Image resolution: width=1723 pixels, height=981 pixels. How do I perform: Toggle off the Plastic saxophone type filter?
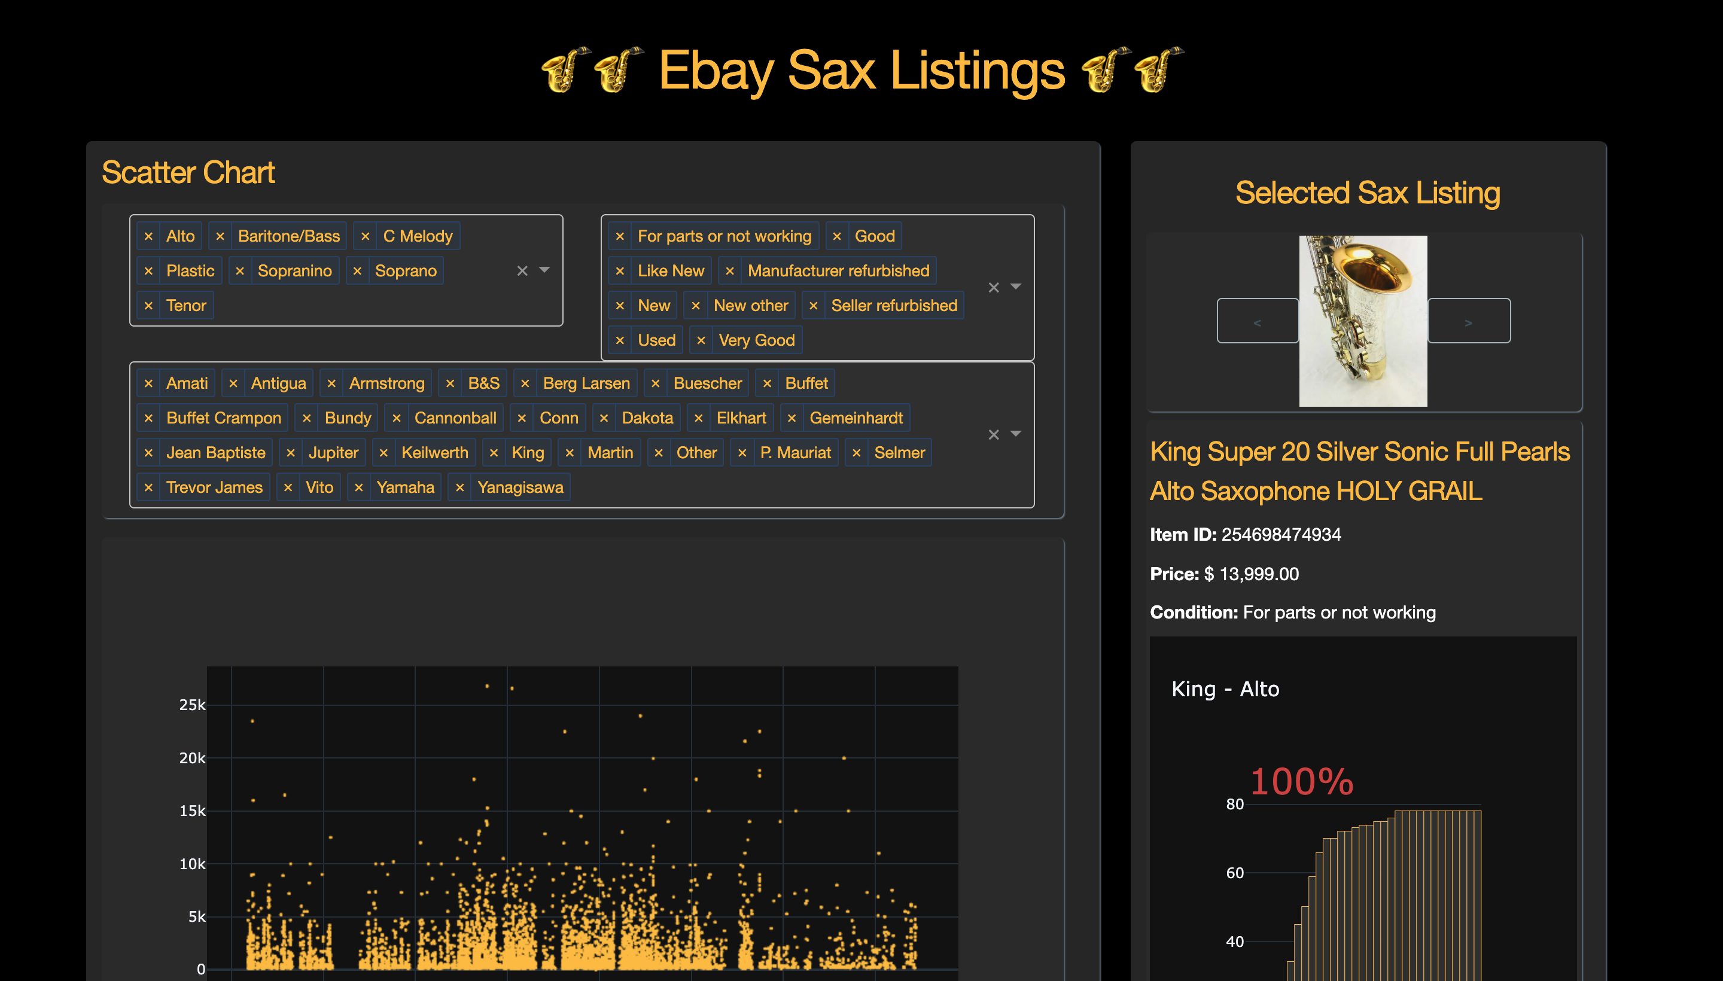click(x=150, y=270)
